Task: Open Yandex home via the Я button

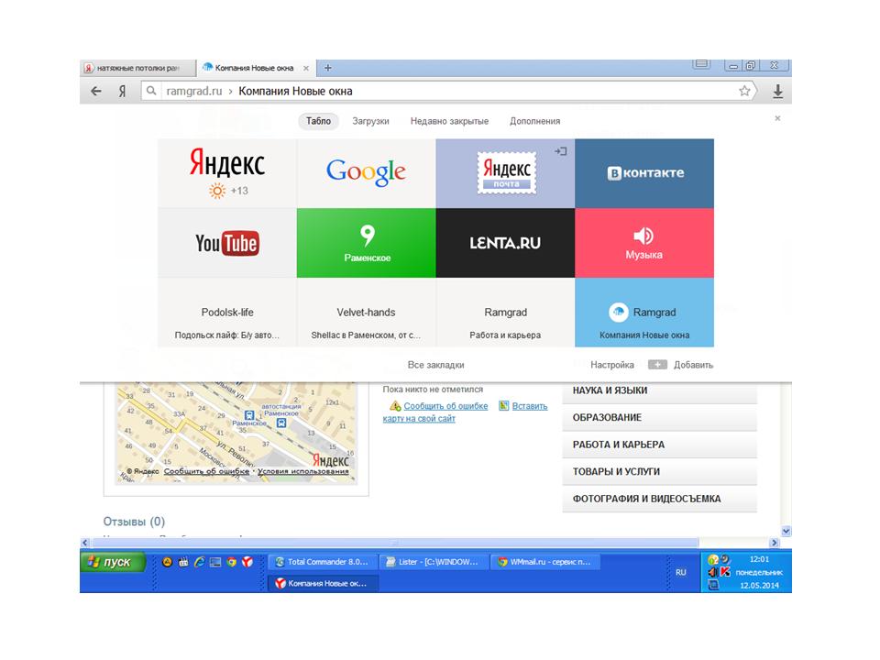Action: coord(122,91)
